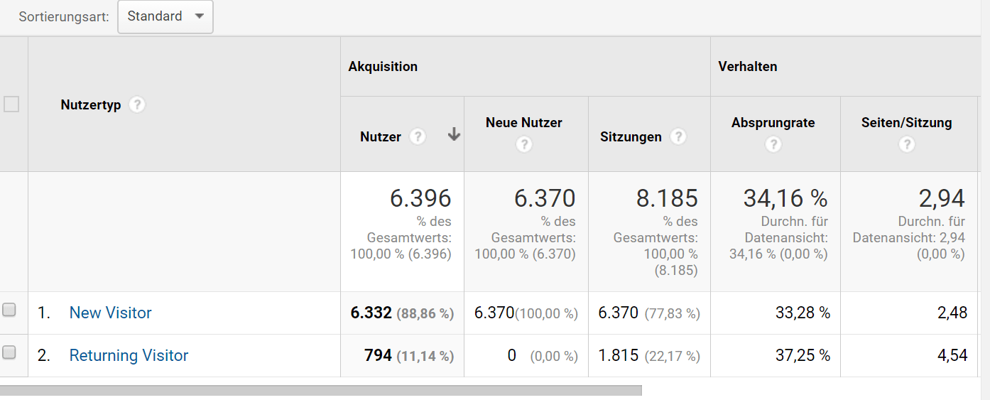
Task: Click help icon under Absprungrate
Action: pyautogui.click(x=773, y=144)
